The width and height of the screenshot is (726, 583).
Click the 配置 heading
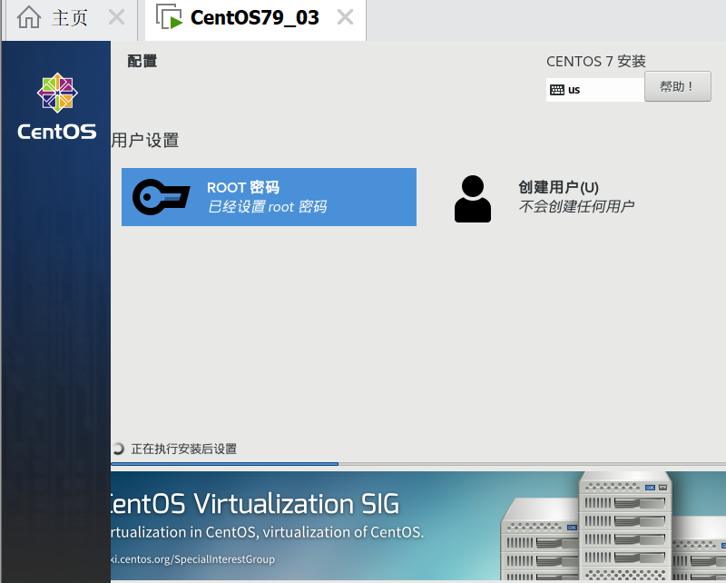tap(142, 61)
